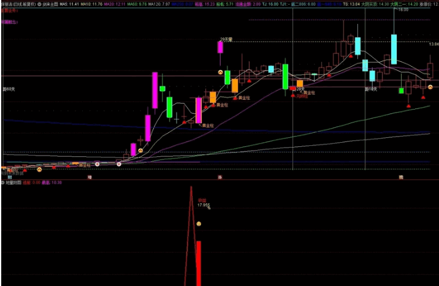
Task: Click the MA10: 11.76 readout
Action: tap(91, 4)
